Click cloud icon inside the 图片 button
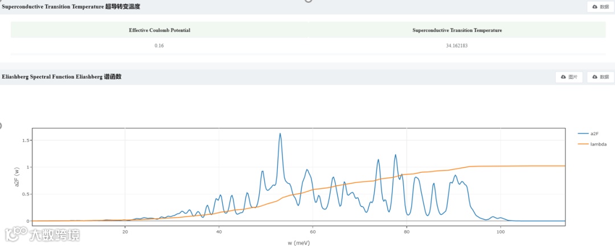This screenshot has width=615, height=246. point(563,77)
